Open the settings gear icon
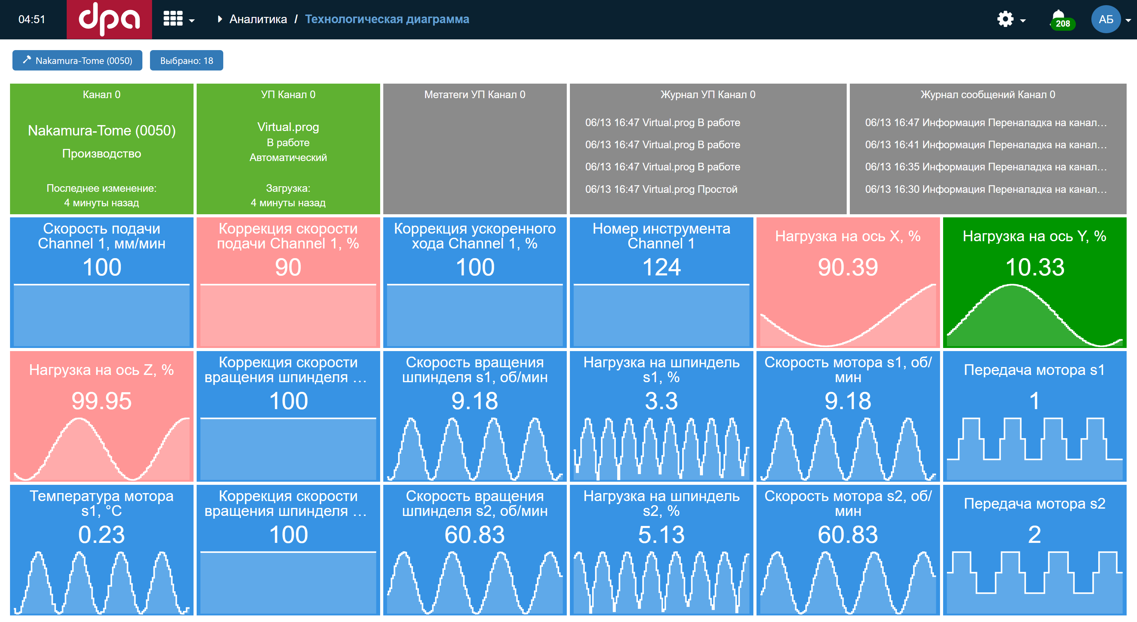This screenshot has height=622, width=1137. point(1005,19)
